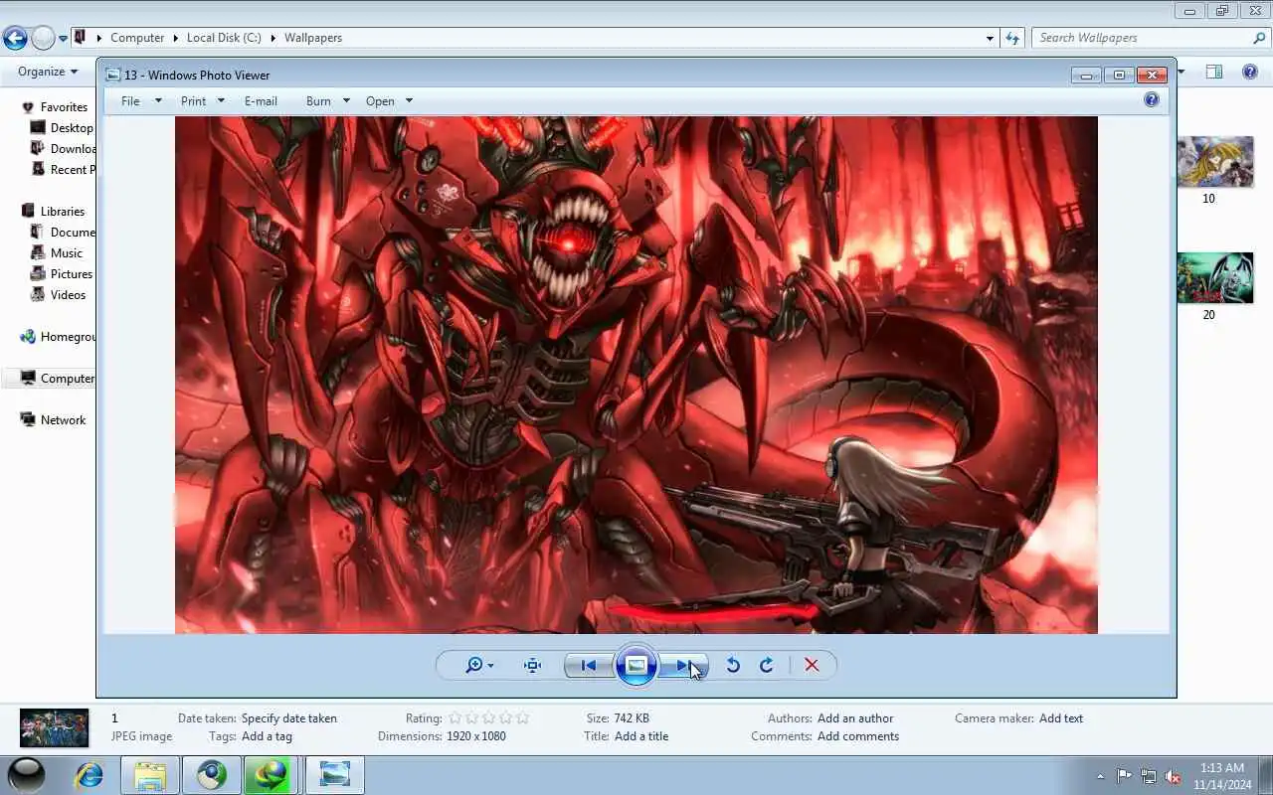Image resolution: width=1273 pixels, height=795 pixels.
Task: Select Wallpapers in the address breadcrumb
Action: [313, 38]
